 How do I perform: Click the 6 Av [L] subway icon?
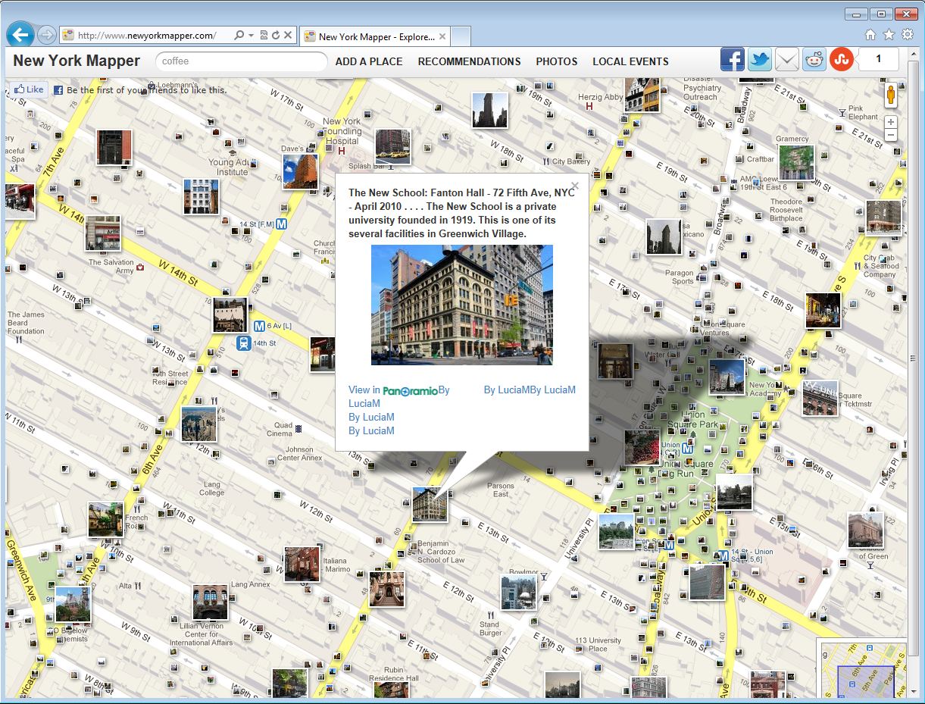(x=259, y=327)
